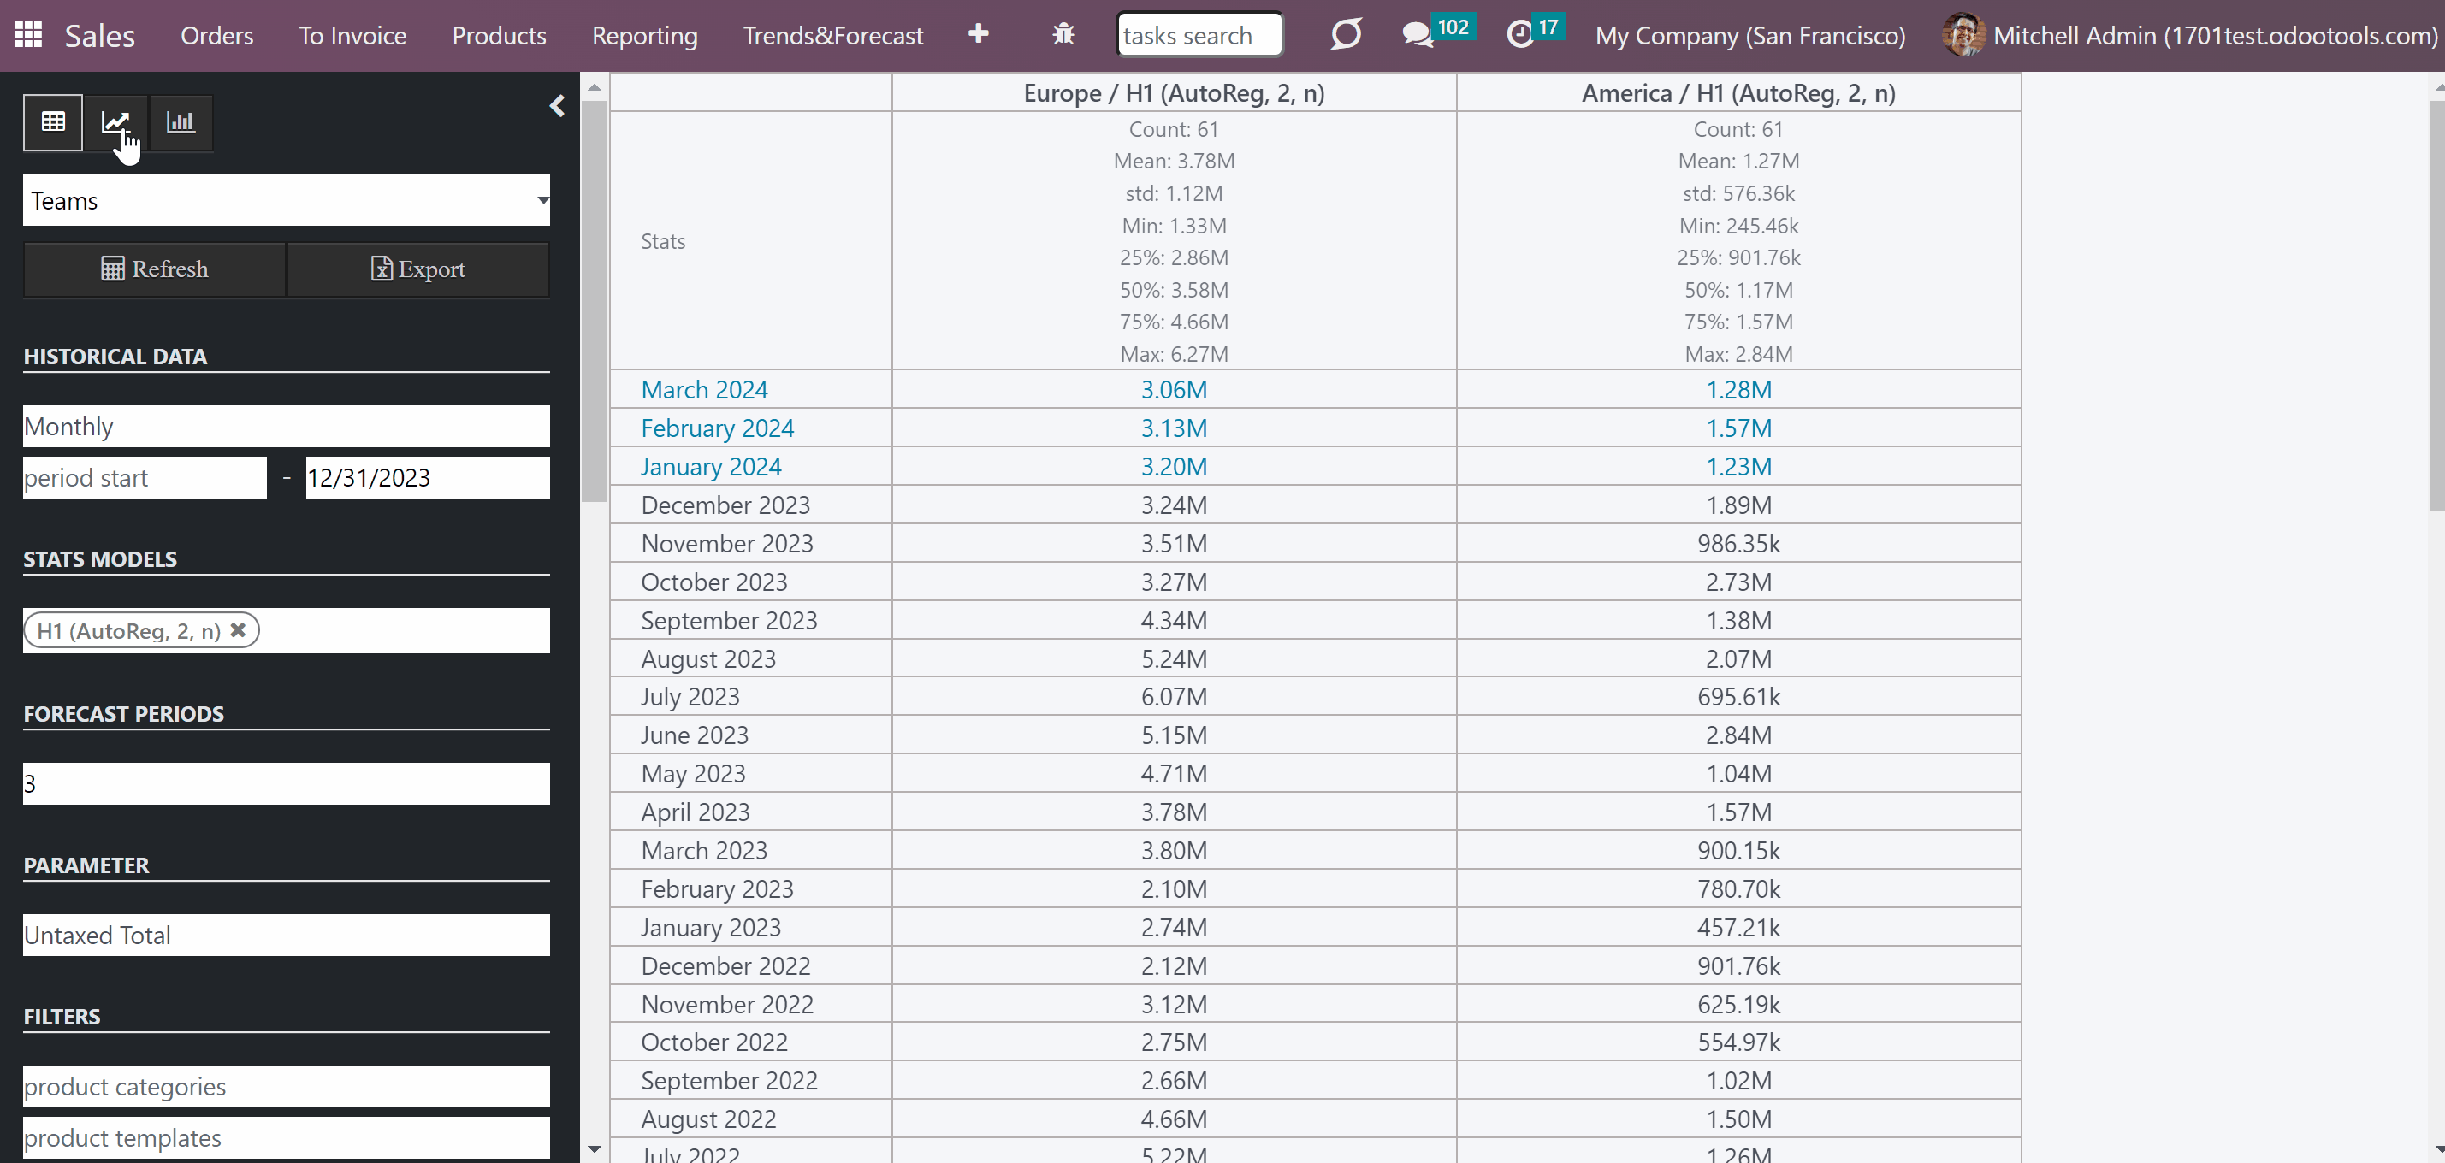This screenshot has width=2445, height=1163.
Task: Open the activities clock icon
Action: (1520, 35)
